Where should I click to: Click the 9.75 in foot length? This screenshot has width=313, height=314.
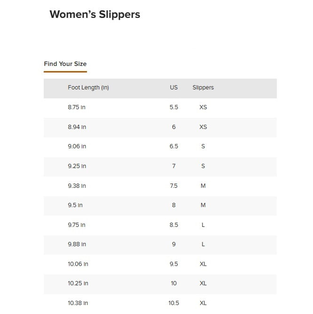point(77,225)
